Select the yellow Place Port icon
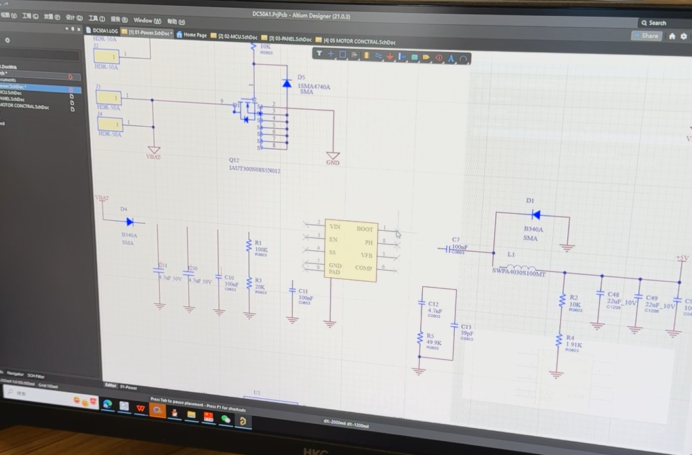 coord(426,58)
